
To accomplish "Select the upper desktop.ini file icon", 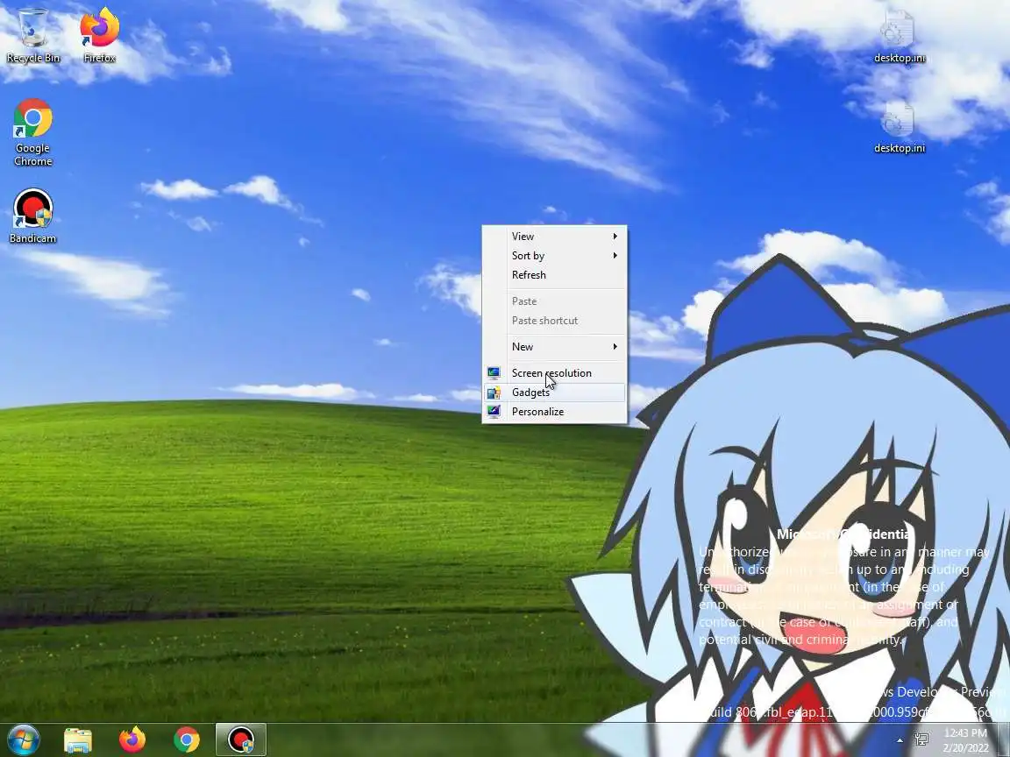I will pyautogui.click(x=900, y=36).
